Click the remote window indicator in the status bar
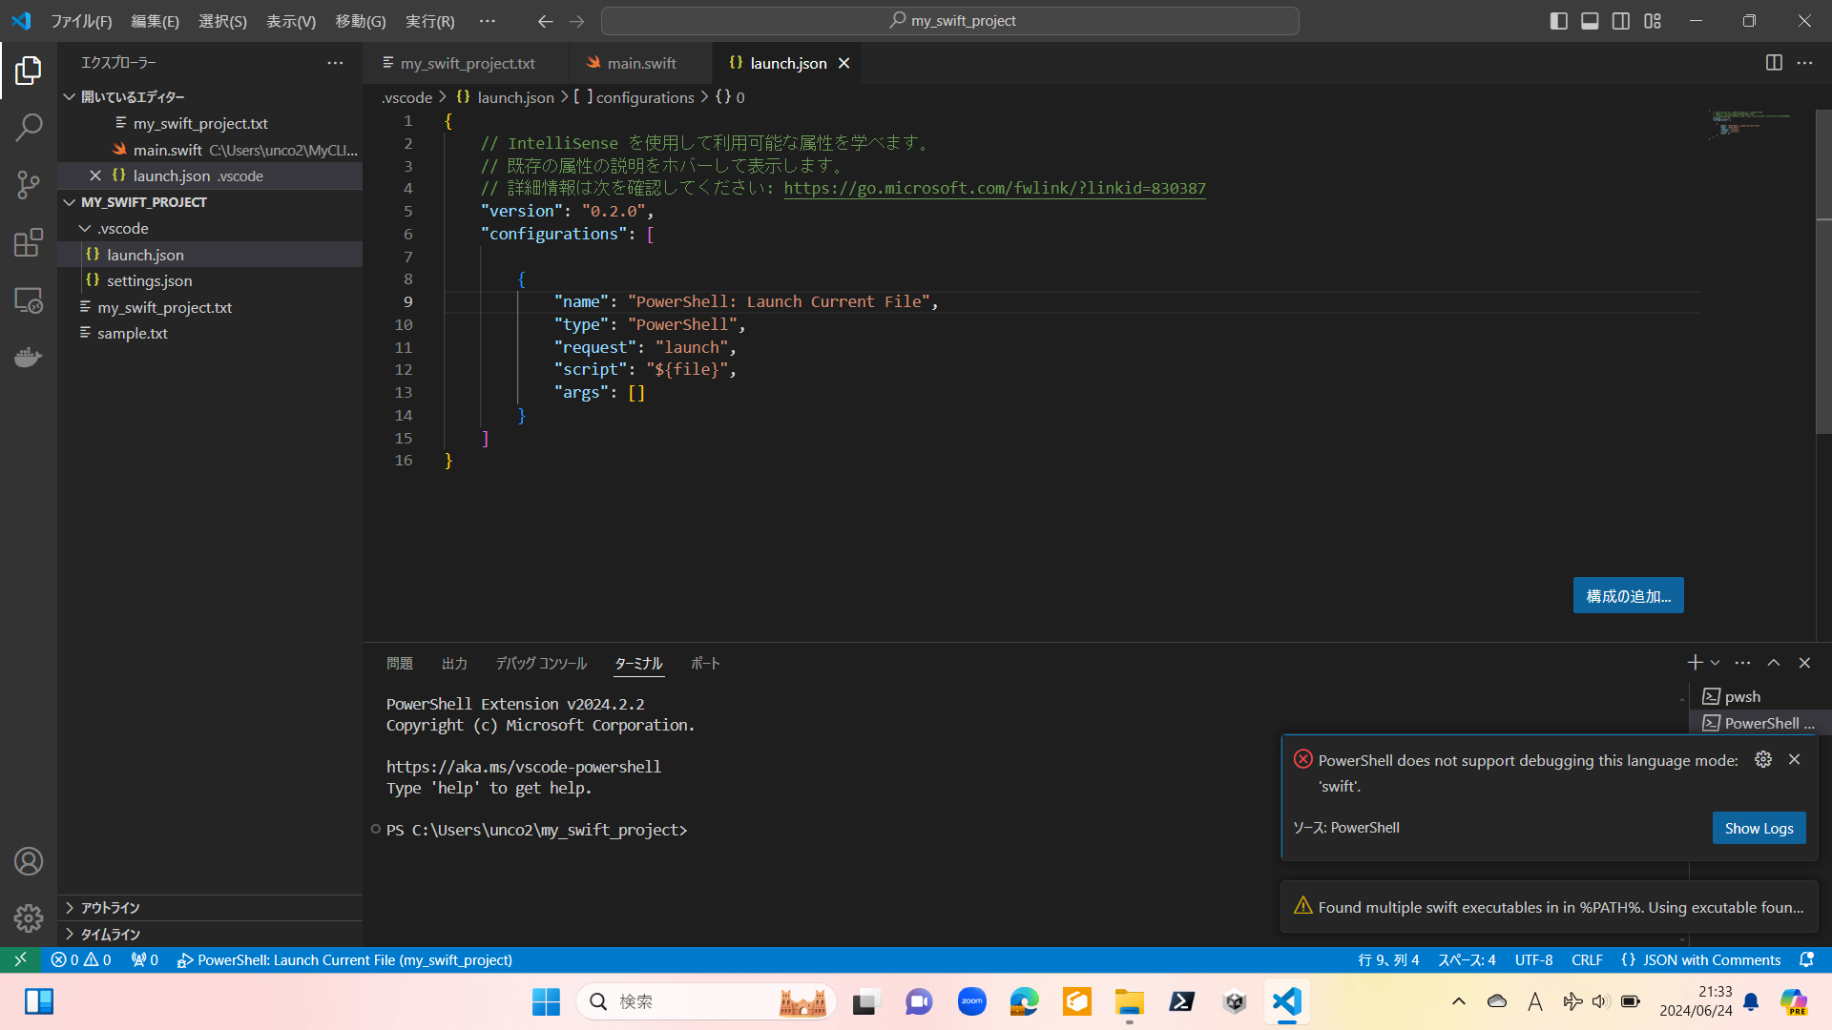The width and height of the screenshot is (1832, 1030). pos(20,959)
